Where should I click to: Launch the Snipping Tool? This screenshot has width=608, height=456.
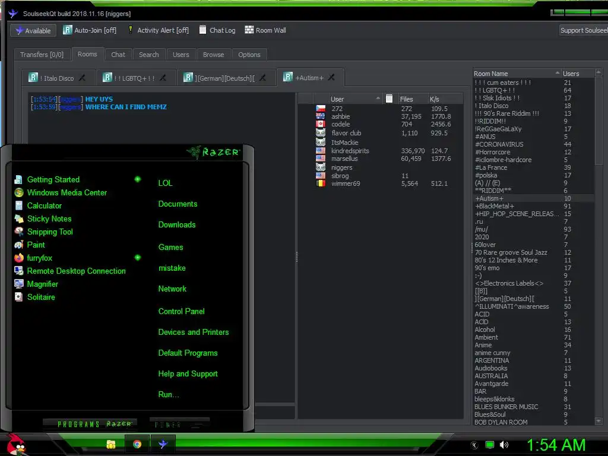[x=50, y=232]
